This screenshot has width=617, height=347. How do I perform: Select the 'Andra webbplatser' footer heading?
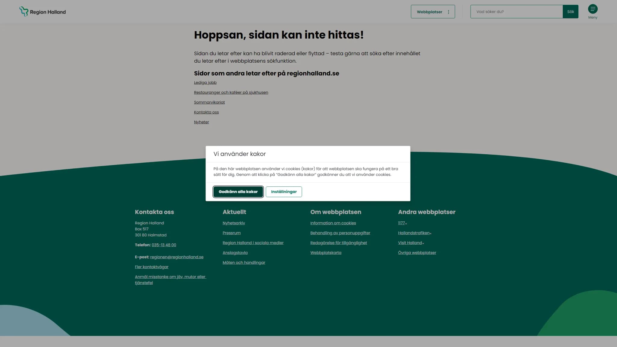(427, 212)
